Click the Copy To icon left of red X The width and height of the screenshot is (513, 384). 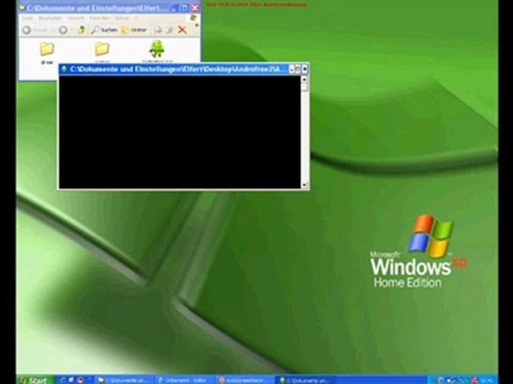169,30
